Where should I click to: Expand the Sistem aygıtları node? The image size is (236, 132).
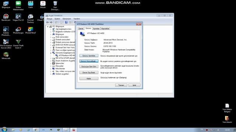pos(51,74)
